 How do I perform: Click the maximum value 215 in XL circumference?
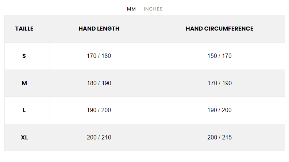tap(227, 138)
